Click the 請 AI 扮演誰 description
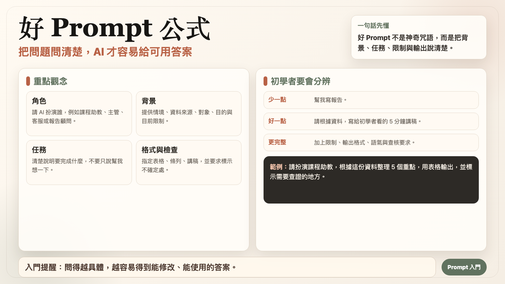The width and height of the screenshot is (505, 284). click(x=78, y=117)
